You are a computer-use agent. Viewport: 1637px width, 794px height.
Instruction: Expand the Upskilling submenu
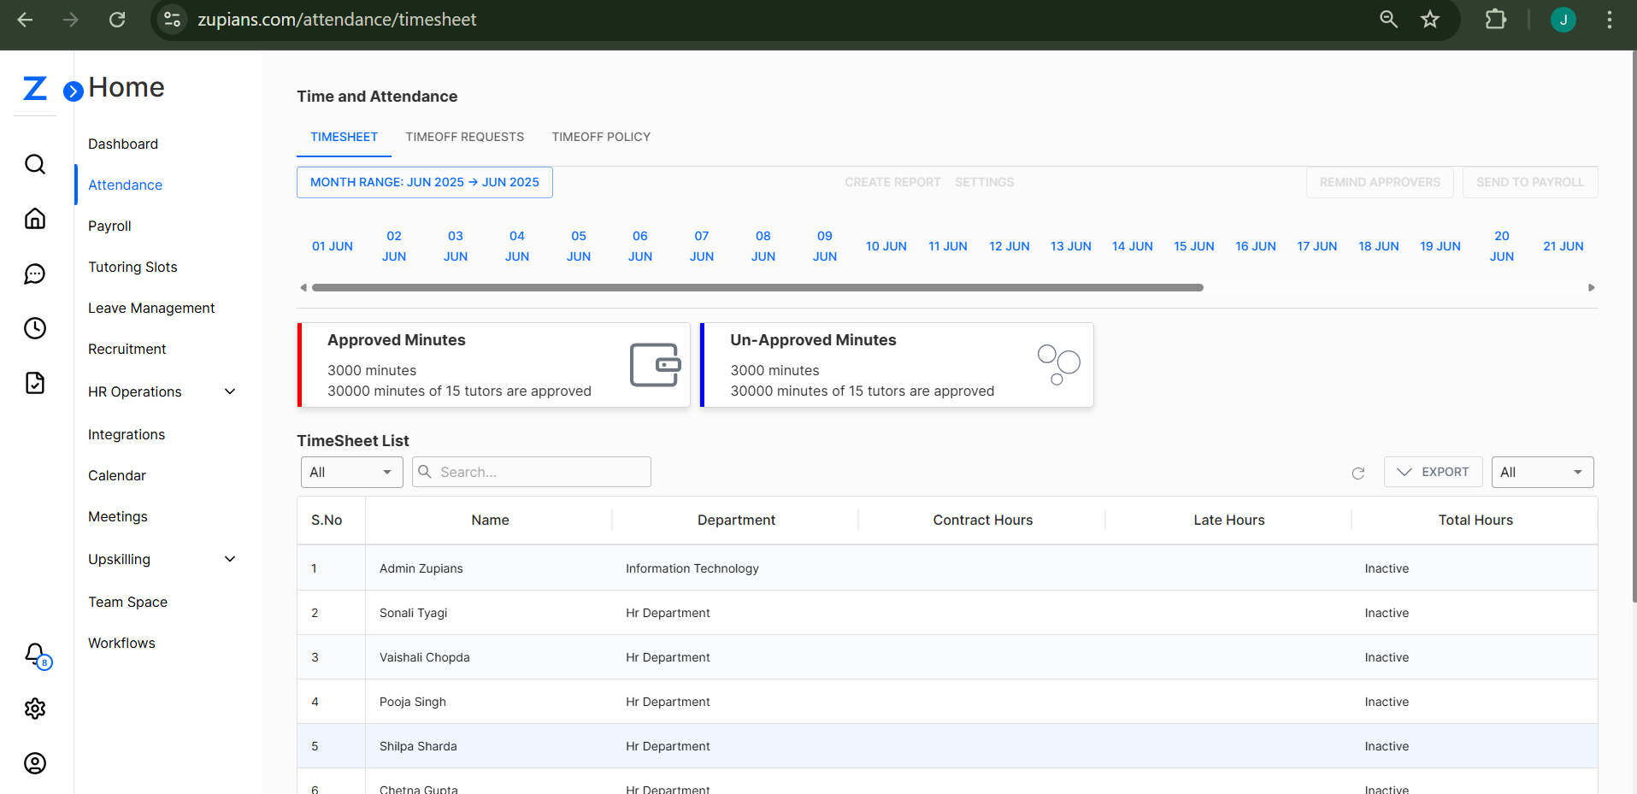229,559
